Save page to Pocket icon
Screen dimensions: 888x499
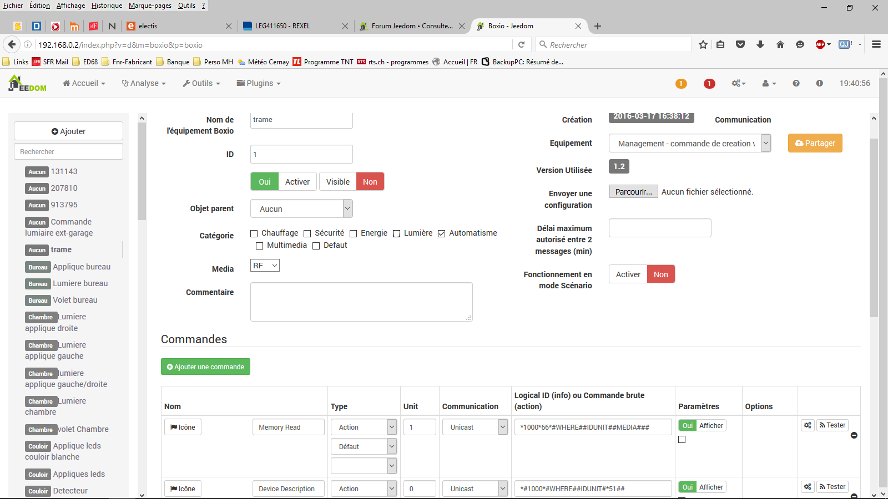pyautogui.click(x=740, y=44)
